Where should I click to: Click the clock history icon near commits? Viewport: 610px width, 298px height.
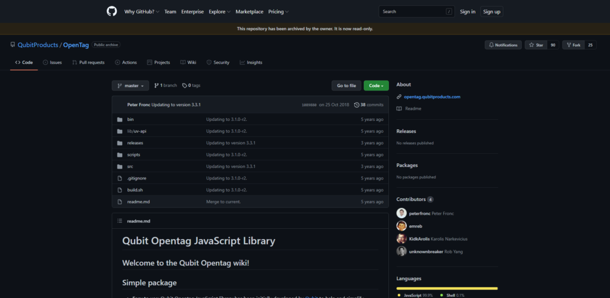[357, 105]
